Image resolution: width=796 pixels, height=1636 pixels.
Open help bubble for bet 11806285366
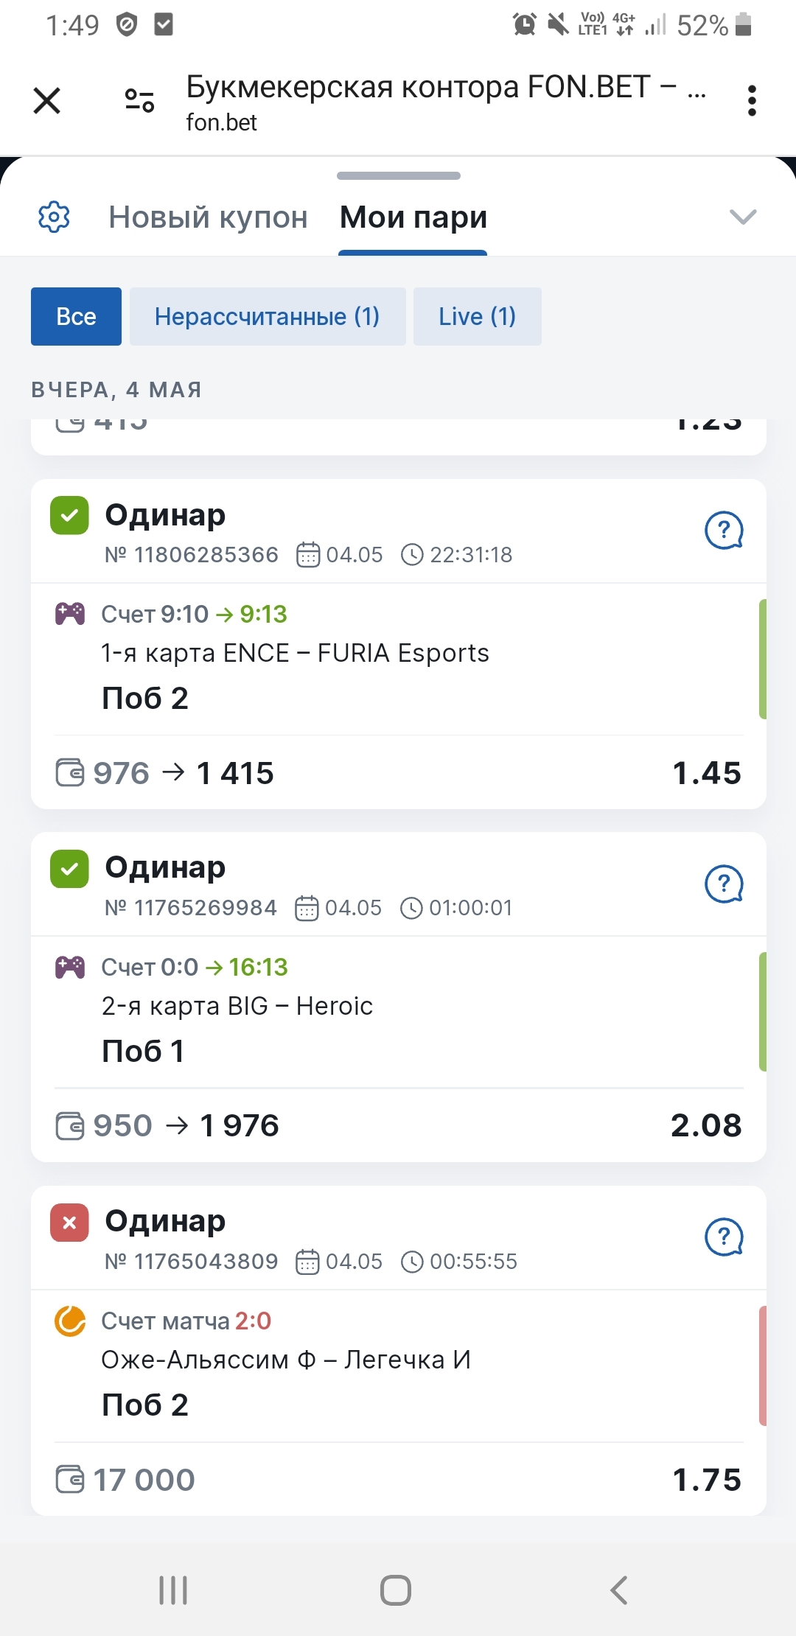[x=725, y=530]
